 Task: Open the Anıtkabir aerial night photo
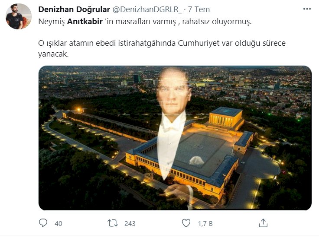(175, 138)
